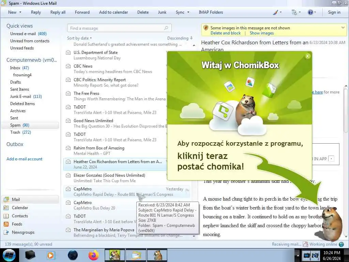349x262 pixels.
Task: Click Delete and block link
Action: 226,33
